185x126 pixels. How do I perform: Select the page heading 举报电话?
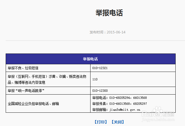click(x=109, y=13)
